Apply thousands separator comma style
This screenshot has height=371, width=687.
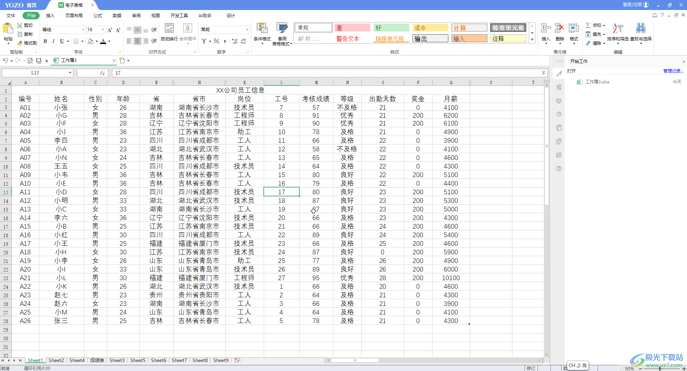225,41
